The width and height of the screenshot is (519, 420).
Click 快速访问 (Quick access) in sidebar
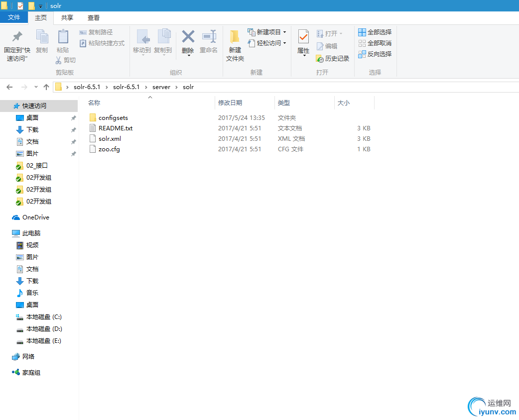pos(39,106)
